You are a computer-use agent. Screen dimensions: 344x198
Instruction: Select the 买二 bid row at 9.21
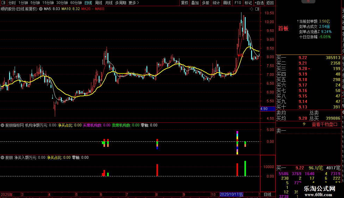click(308, 63)
